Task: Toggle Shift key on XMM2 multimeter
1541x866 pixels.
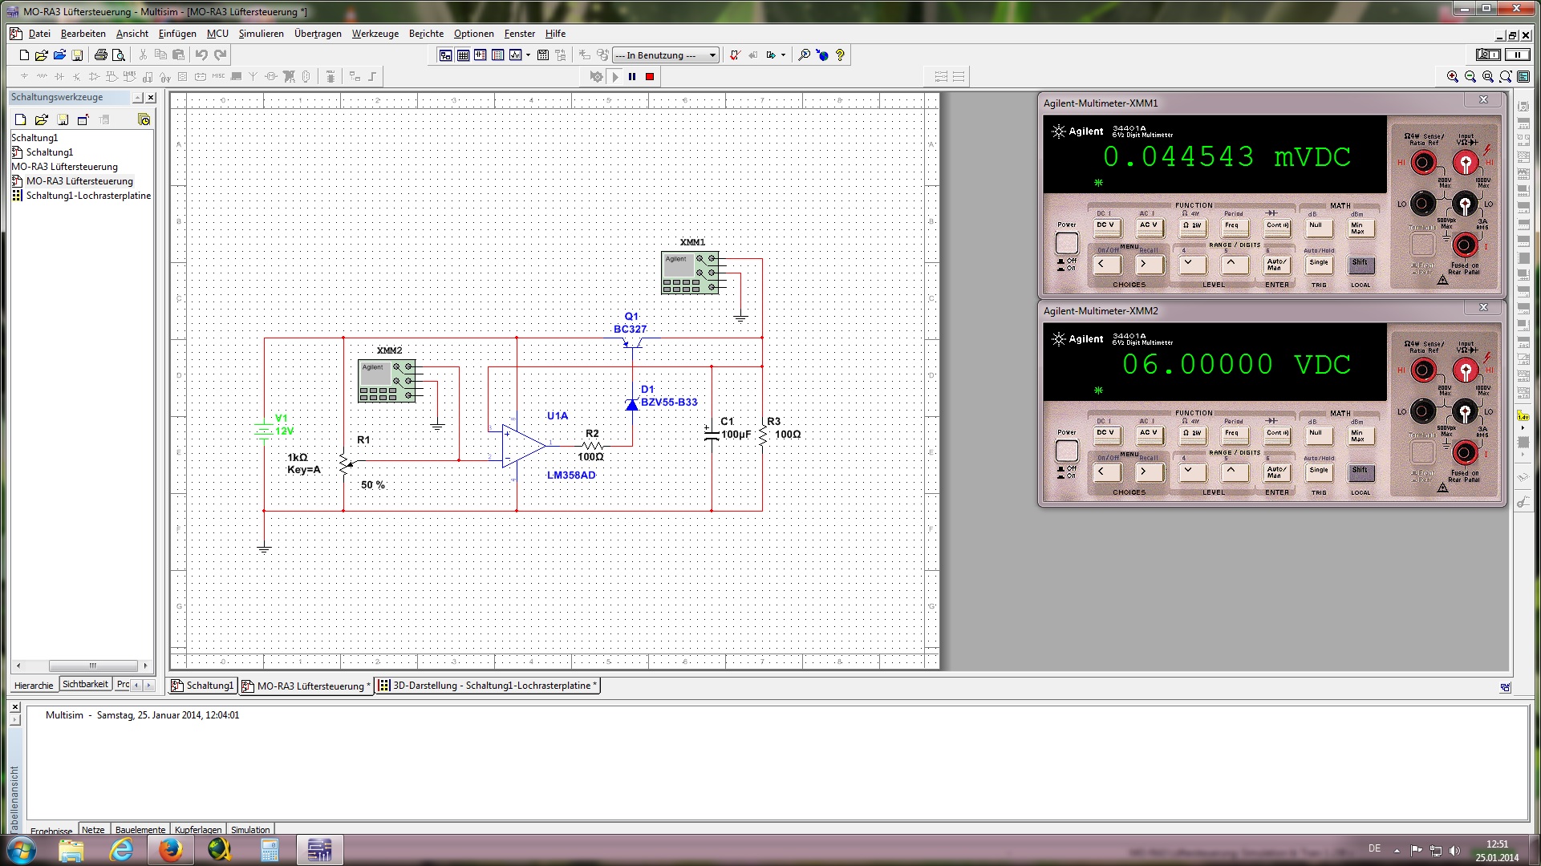Action: tap(1361, 472)
